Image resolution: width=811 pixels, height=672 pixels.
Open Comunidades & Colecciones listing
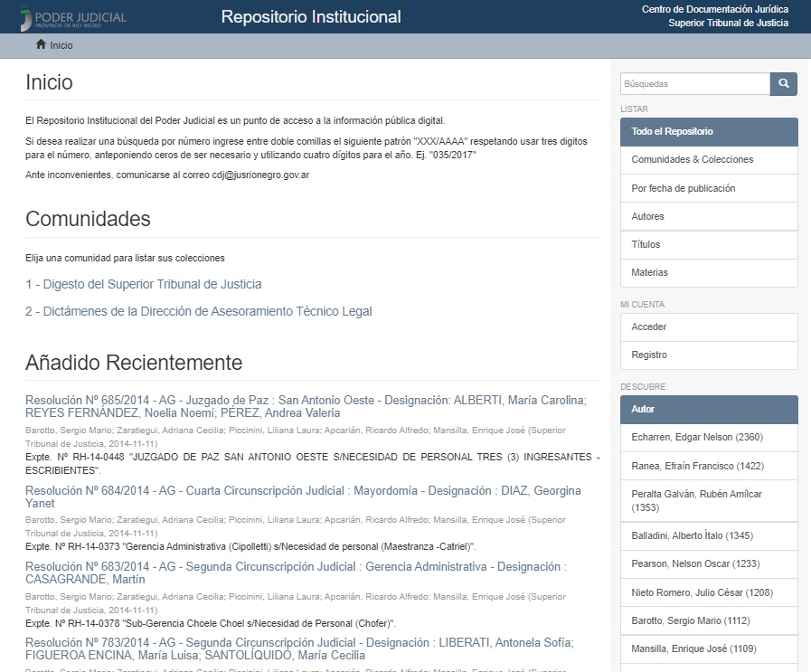(x=692, y=160)
